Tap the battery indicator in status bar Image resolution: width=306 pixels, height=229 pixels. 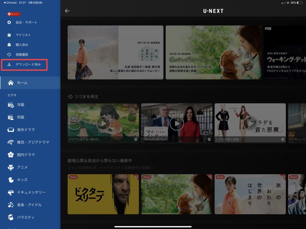click(300, 3)
